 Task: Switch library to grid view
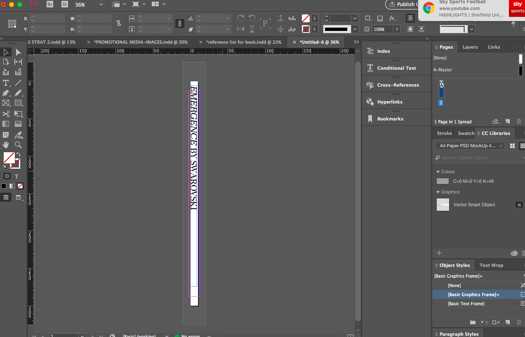[513, 146]
